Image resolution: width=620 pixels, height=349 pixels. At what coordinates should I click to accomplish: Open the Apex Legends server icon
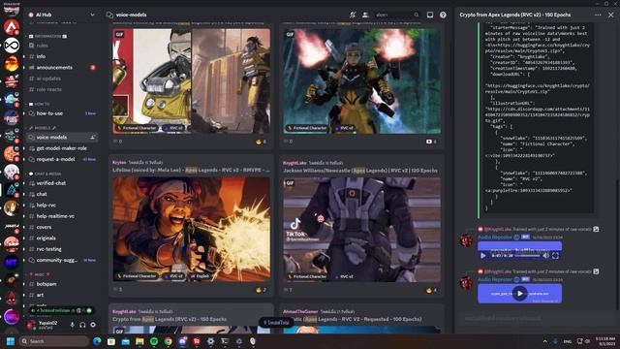click(12, 27)
